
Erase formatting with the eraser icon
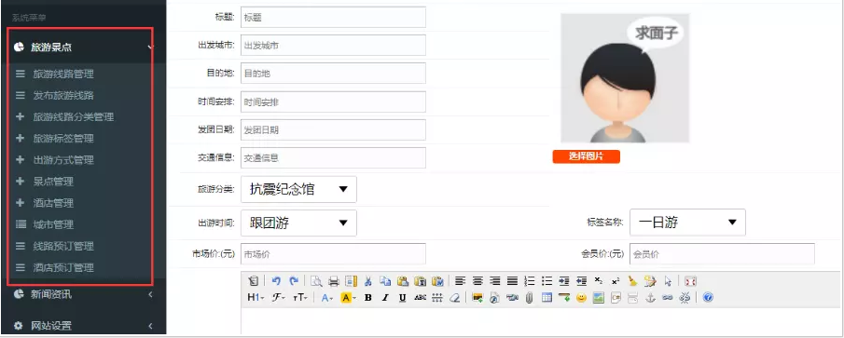(455, 297)
